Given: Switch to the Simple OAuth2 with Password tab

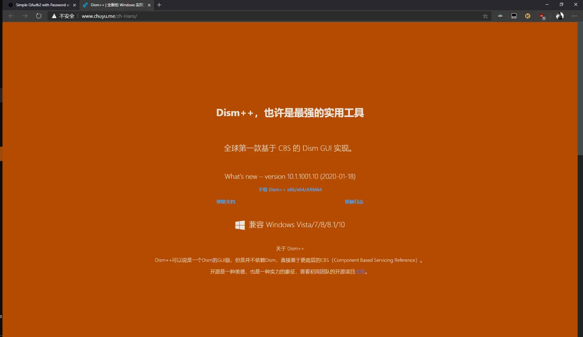Looking at the screenshot, I should 42,5.
